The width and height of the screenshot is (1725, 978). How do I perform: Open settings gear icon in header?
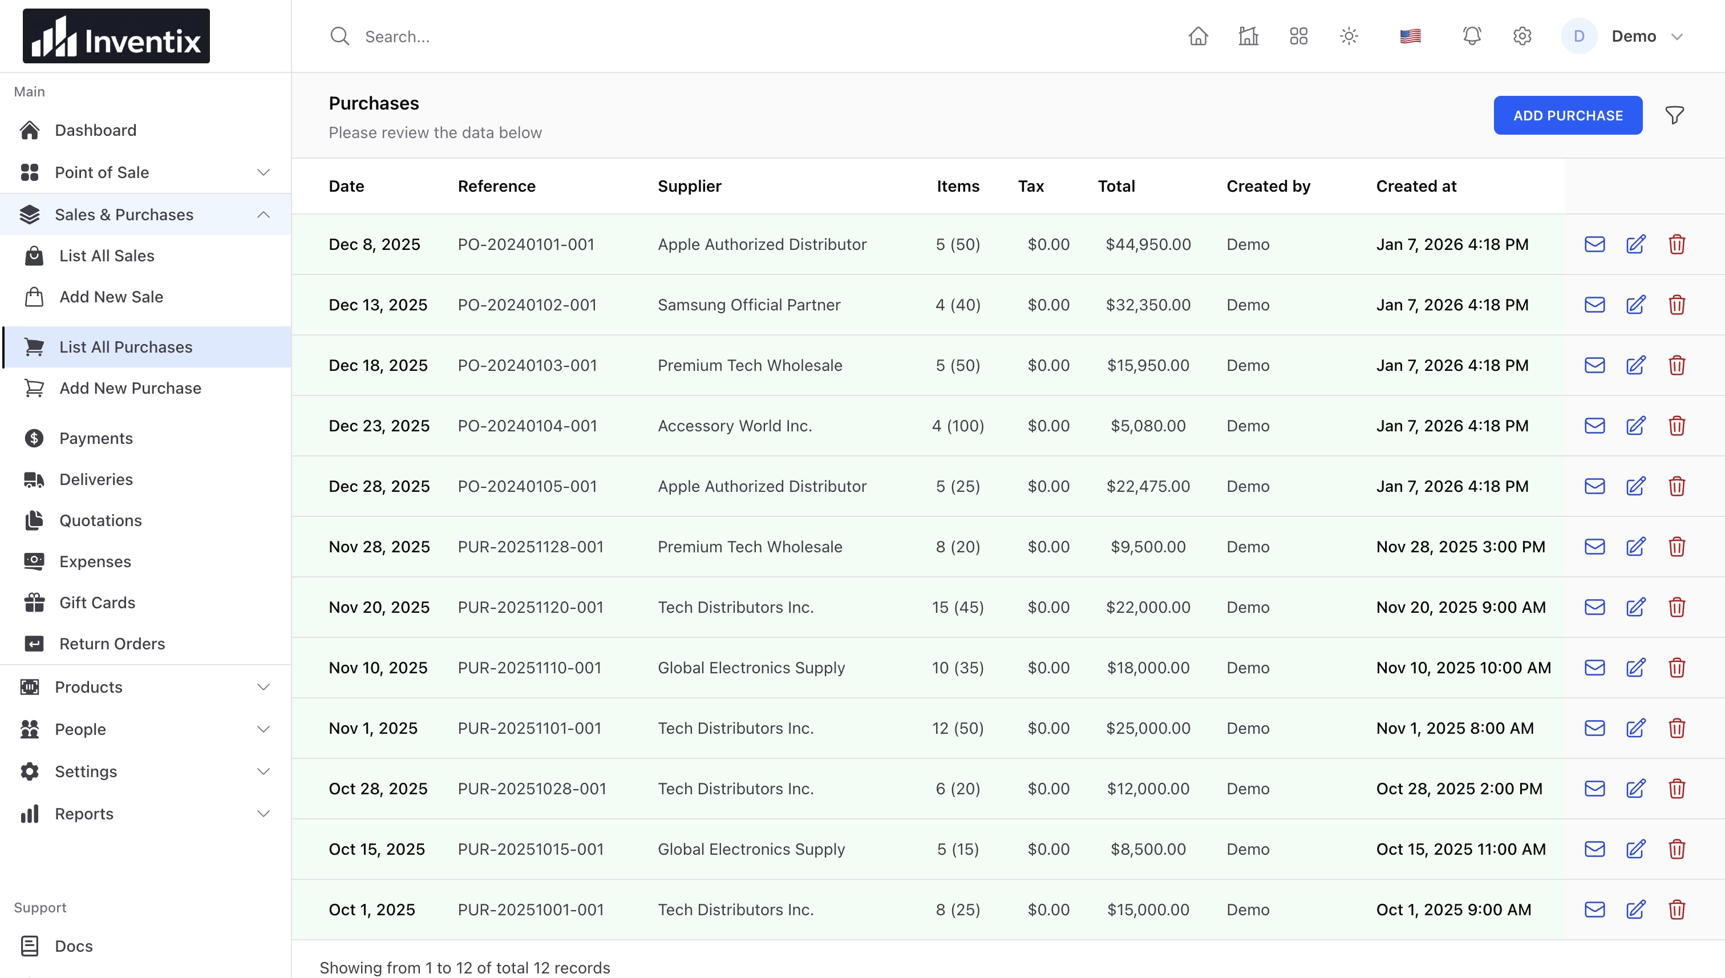pos(1522,37)
